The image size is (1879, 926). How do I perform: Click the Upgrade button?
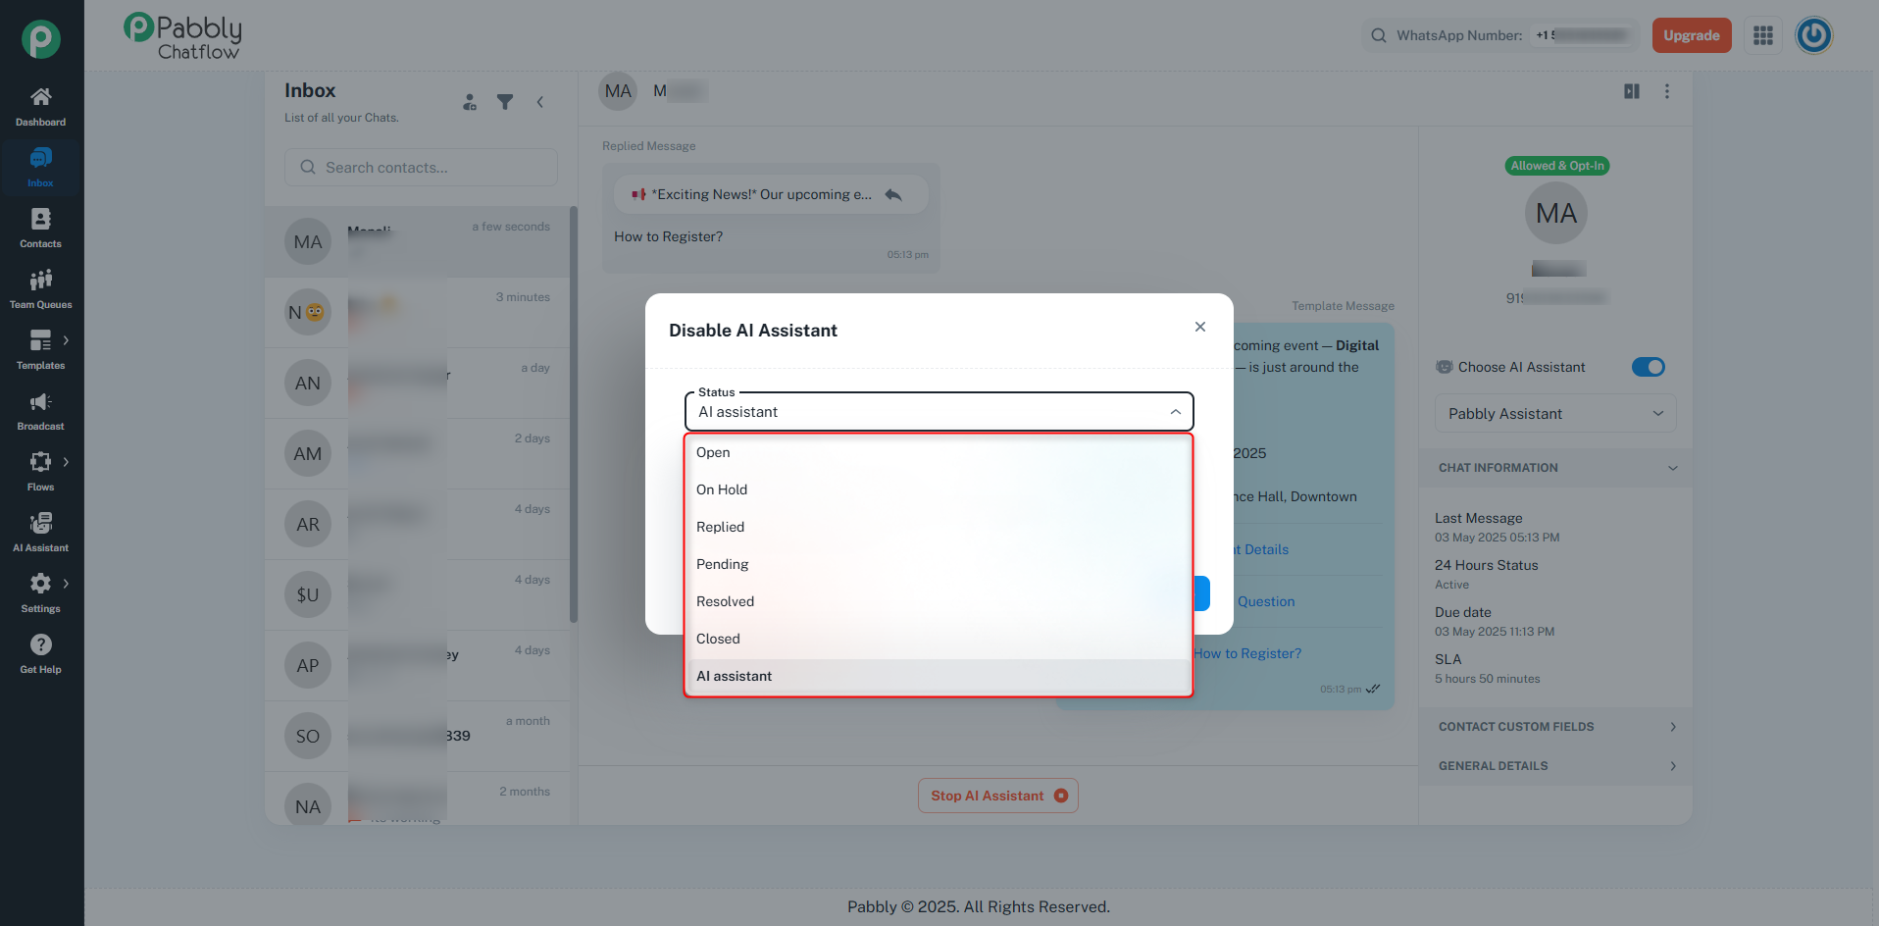1692,35
